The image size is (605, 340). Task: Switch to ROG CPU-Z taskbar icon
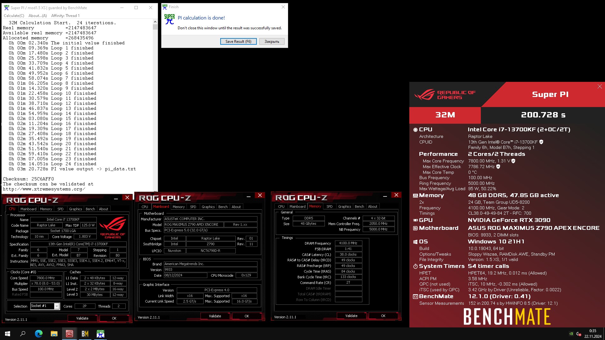[69, 334]
